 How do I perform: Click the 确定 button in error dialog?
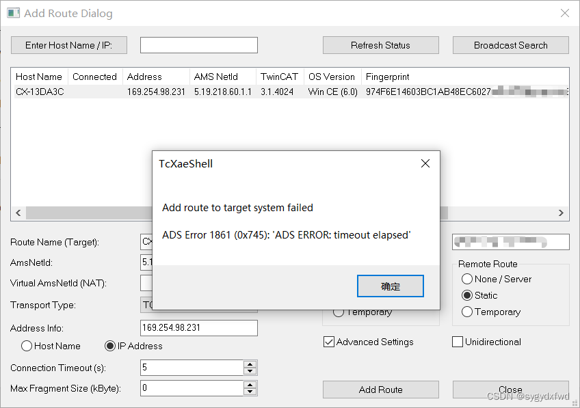(x=391, y=286)
